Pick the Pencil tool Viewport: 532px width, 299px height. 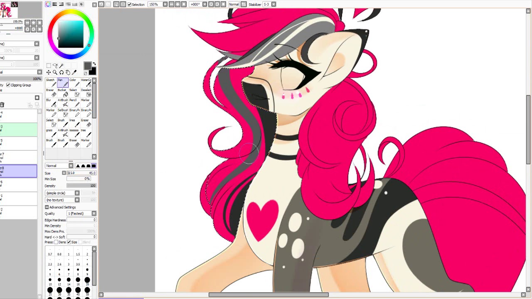click(x=74, y=103)
